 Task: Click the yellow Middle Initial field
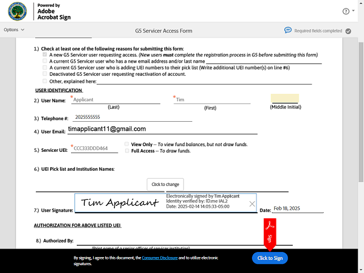(284, 98)
